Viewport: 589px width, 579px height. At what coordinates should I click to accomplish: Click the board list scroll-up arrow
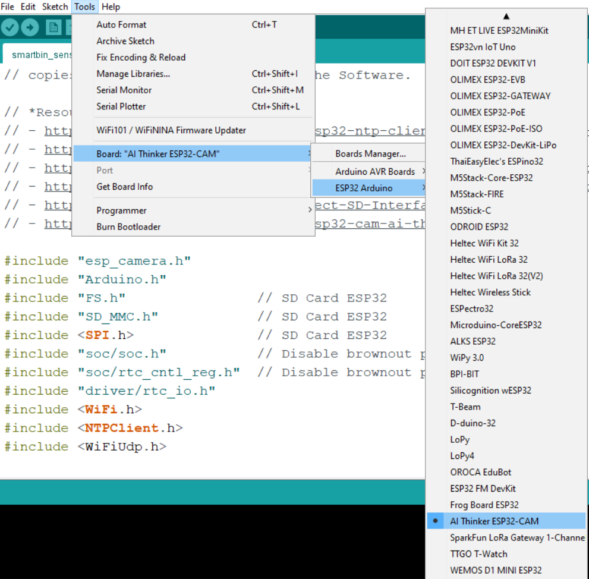[506, 16]
